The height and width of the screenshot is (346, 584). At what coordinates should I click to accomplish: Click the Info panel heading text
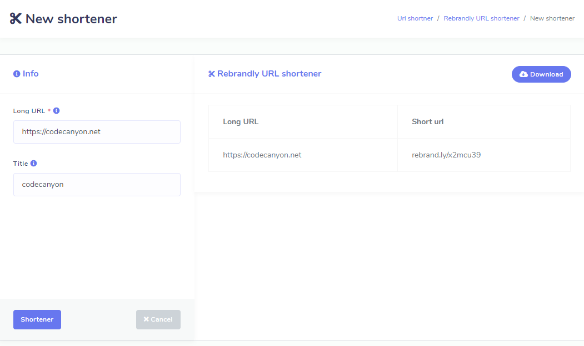point(31,74)
